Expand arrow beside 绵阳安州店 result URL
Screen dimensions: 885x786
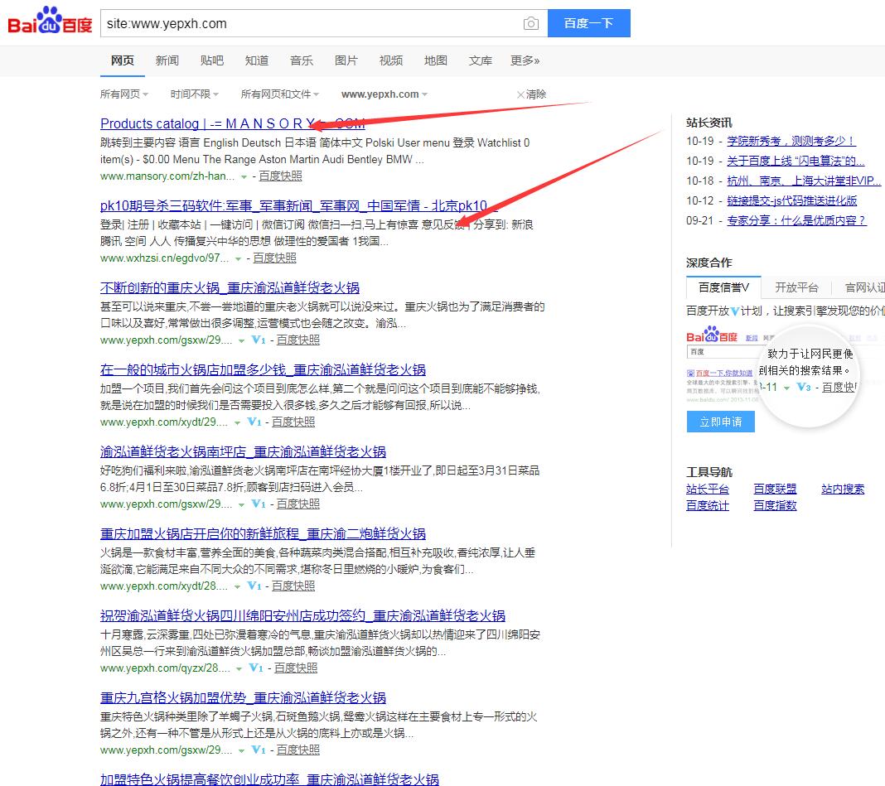tap(239, 668)
